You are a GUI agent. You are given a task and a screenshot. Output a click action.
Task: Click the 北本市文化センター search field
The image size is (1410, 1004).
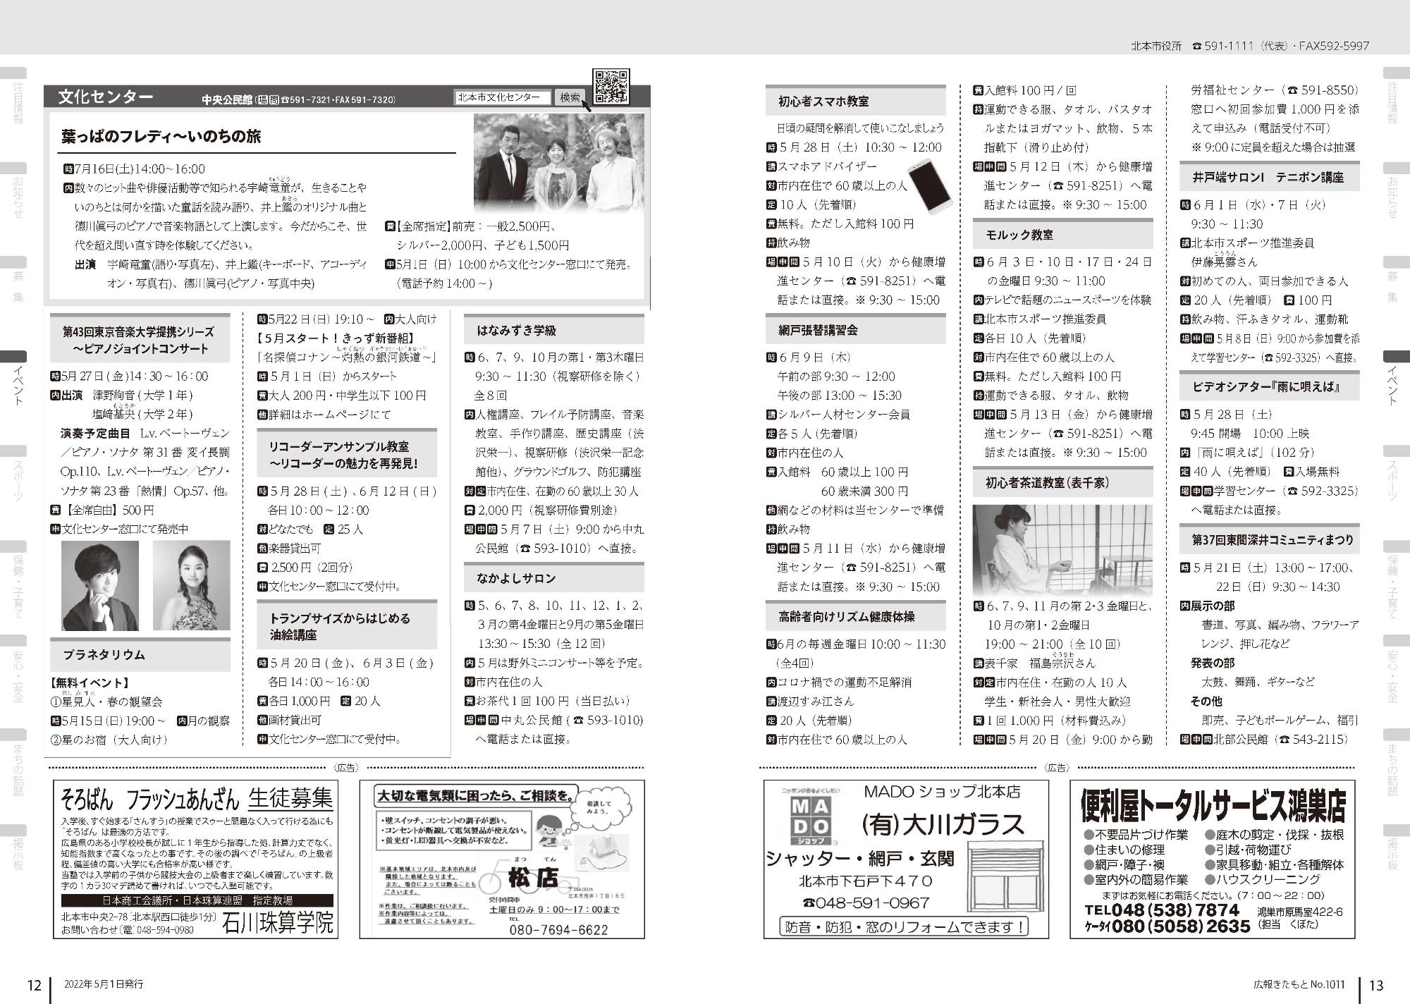click(x=503, y=97)
